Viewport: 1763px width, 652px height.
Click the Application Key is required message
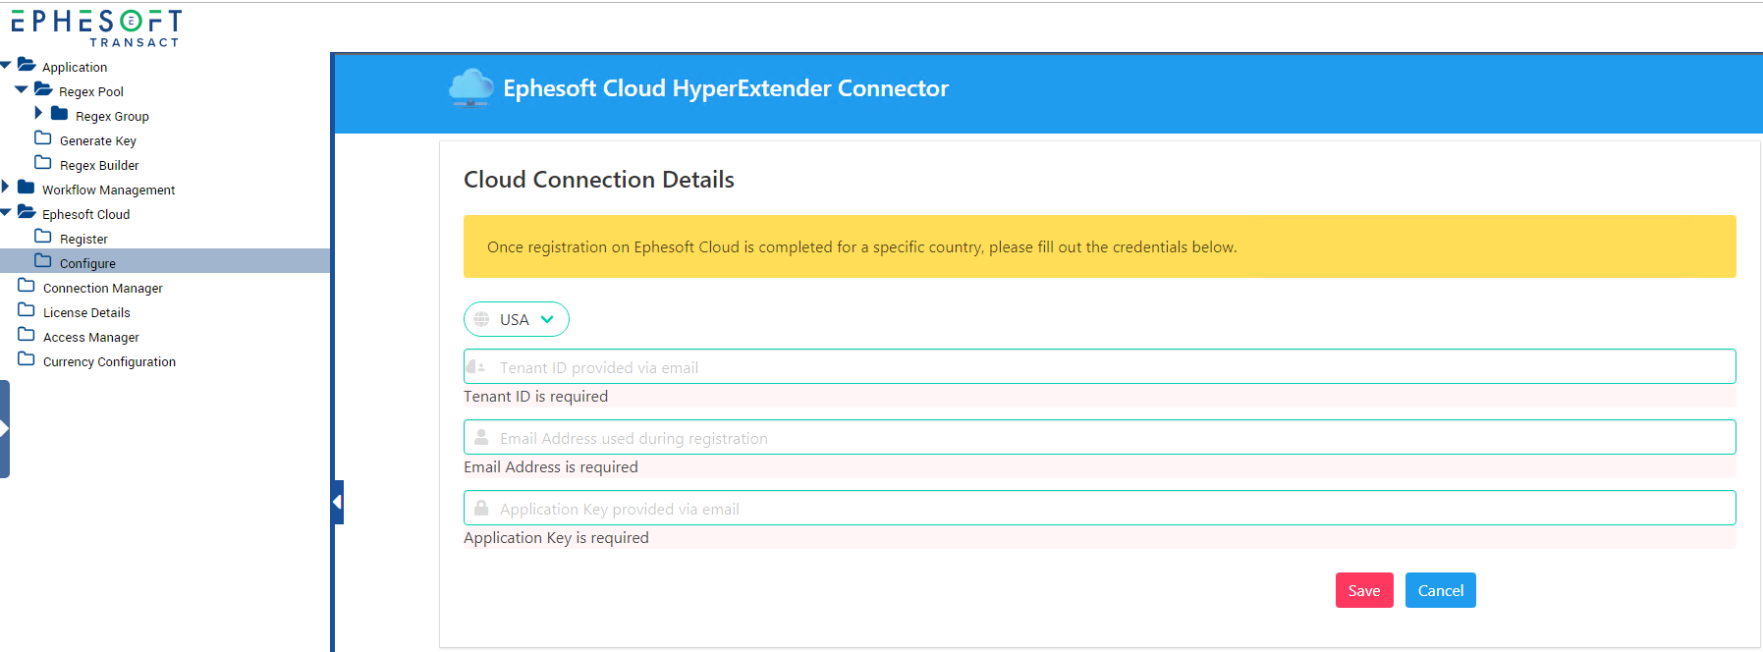(x=556, y=537)
